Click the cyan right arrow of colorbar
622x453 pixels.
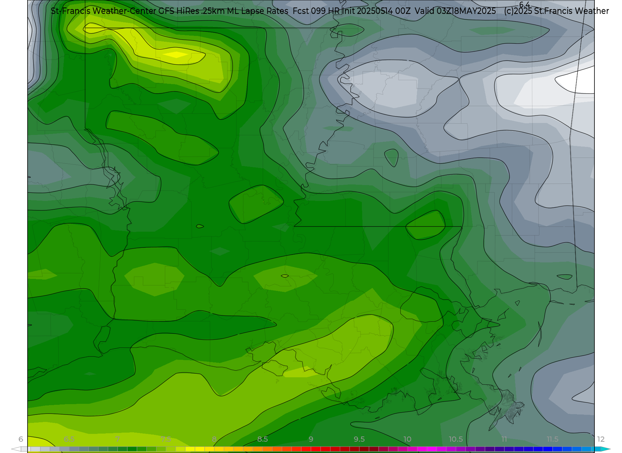click(606, 449)
